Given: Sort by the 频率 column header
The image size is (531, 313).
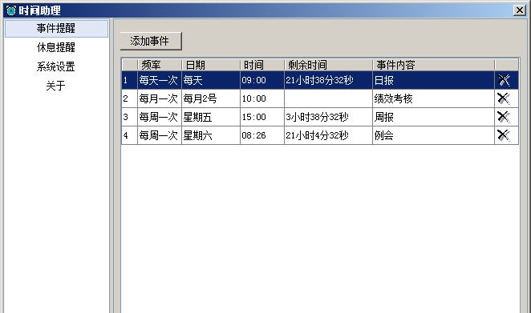Looking at the screenshot, I should coord(160,65).
